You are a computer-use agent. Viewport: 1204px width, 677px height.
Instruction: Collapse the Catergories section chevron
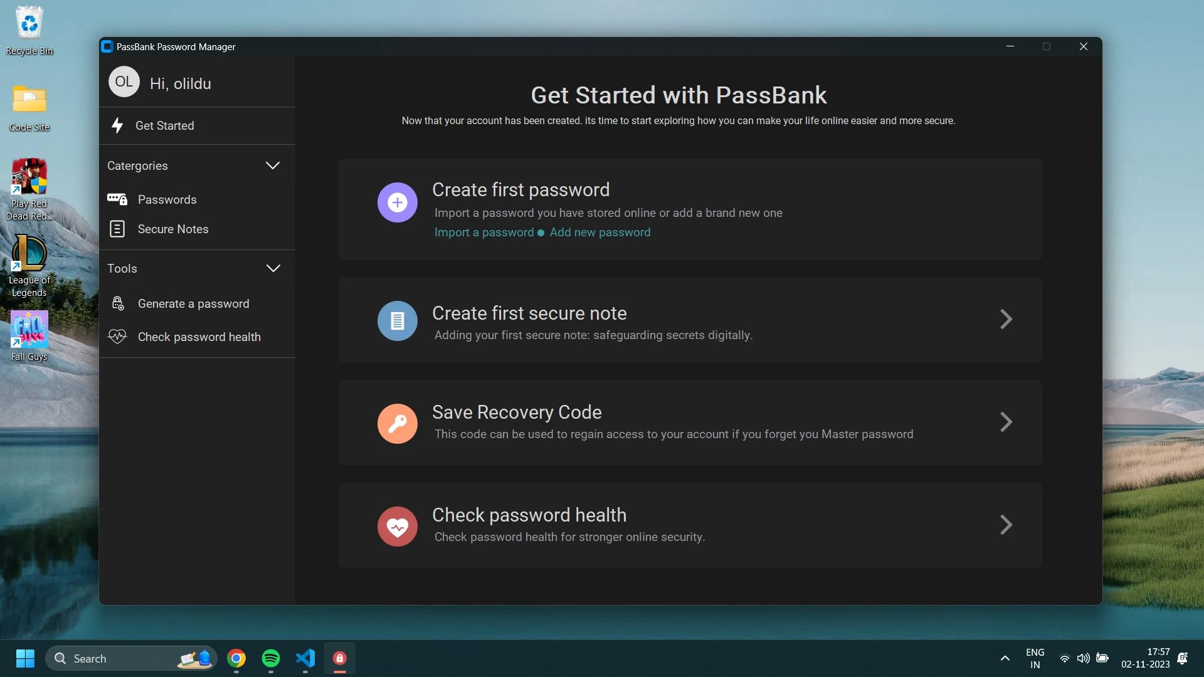272,165
